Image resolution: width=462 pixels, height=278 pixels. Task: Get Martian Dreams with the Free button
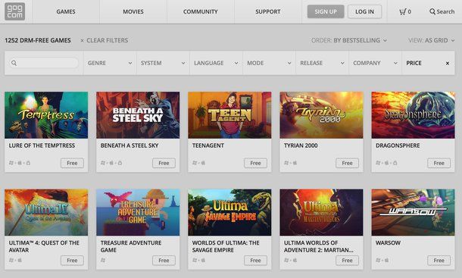348,261
